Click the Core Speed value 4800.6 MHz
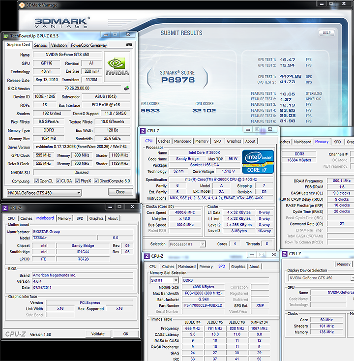Viewport: 354px width, 361px height. [185, 212]
